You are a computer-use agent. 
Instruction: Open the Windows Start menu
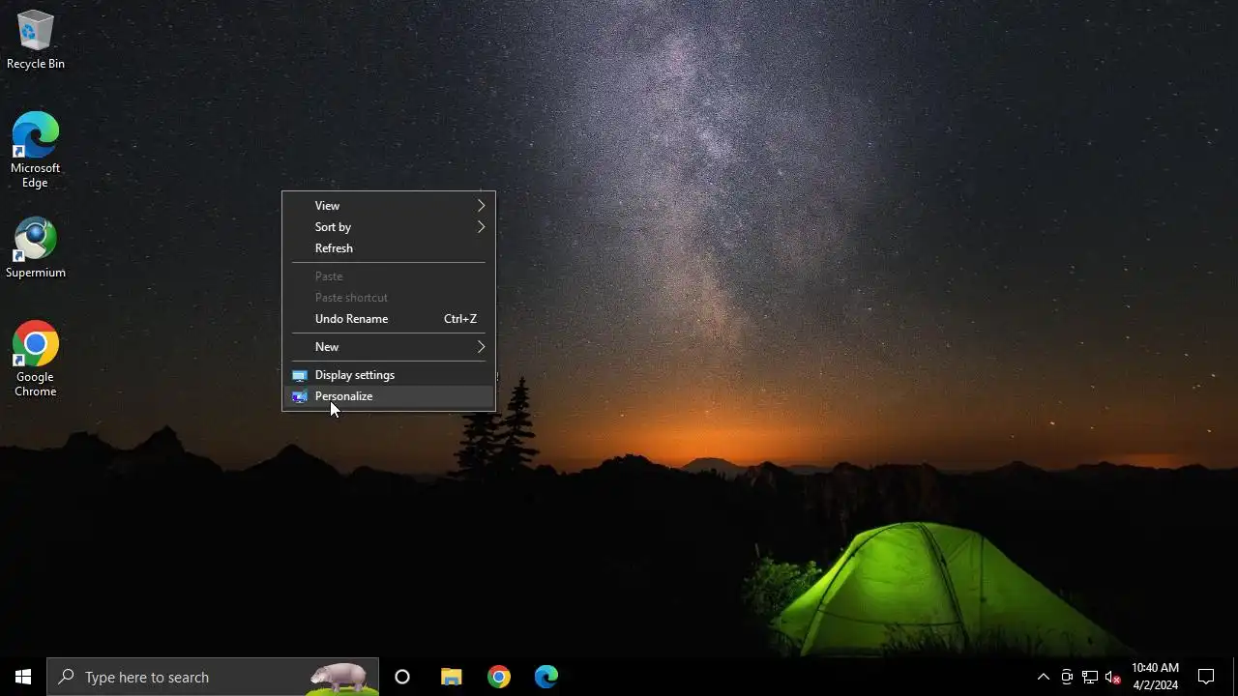pyautogui.click(x=23, y=677)
